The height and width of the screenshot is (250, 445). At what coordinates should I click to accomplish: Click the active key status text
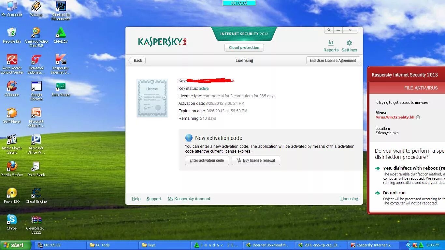204,89
